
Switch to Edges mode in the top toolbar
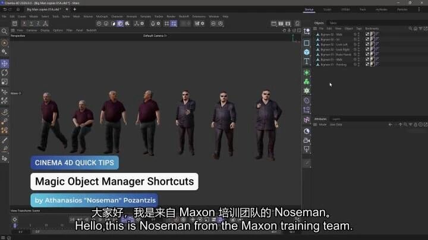click(106, 23)
